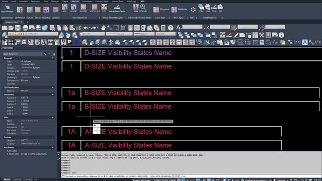Click the AOLSET ribbon icon
The image size is (322, 181).
[x=73, y=8]
